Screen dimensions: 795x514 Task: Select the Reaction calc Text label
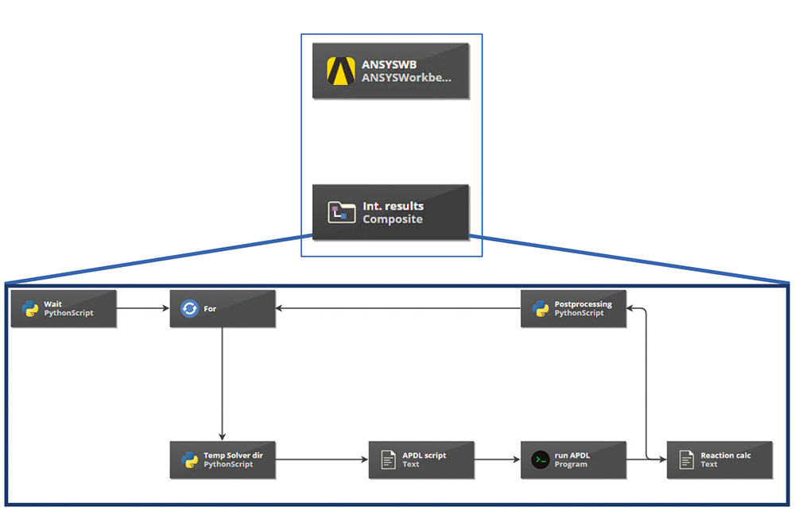click(725, 460)
